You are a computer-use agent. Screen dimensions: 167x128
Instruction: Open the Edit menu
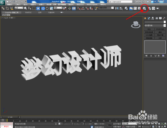click(x=10, y=5)
